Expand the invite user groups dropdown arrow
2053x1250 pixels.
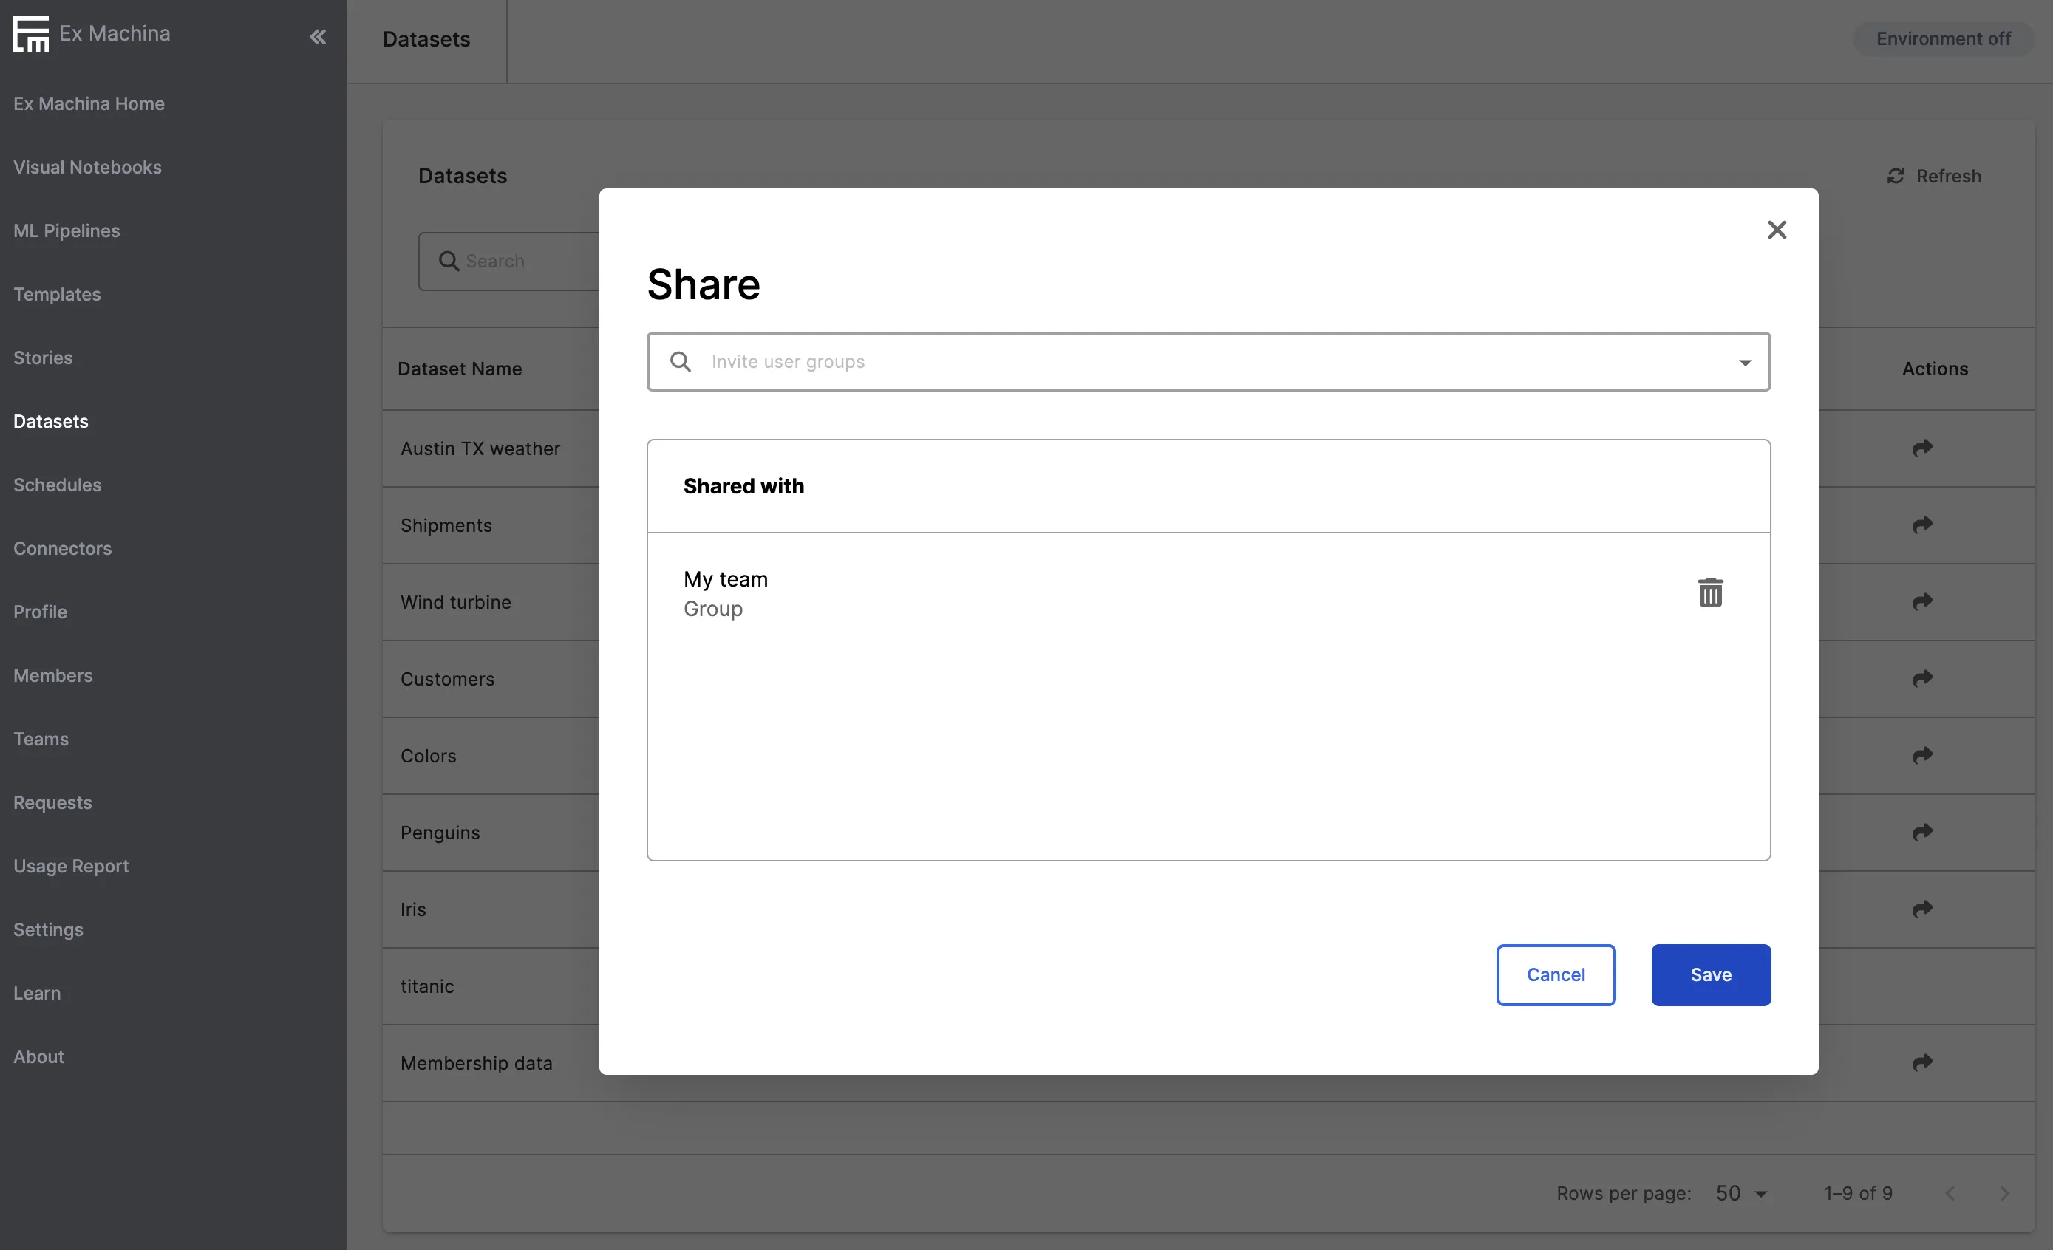click(1745, 362)
